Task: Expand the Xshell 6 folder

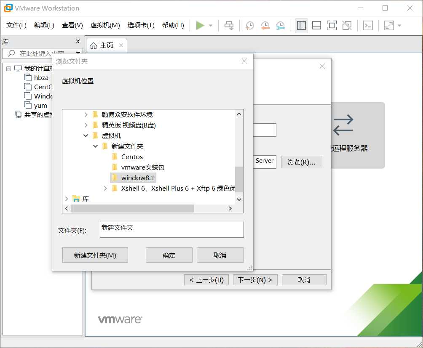Action: click(x=105, y=188)
